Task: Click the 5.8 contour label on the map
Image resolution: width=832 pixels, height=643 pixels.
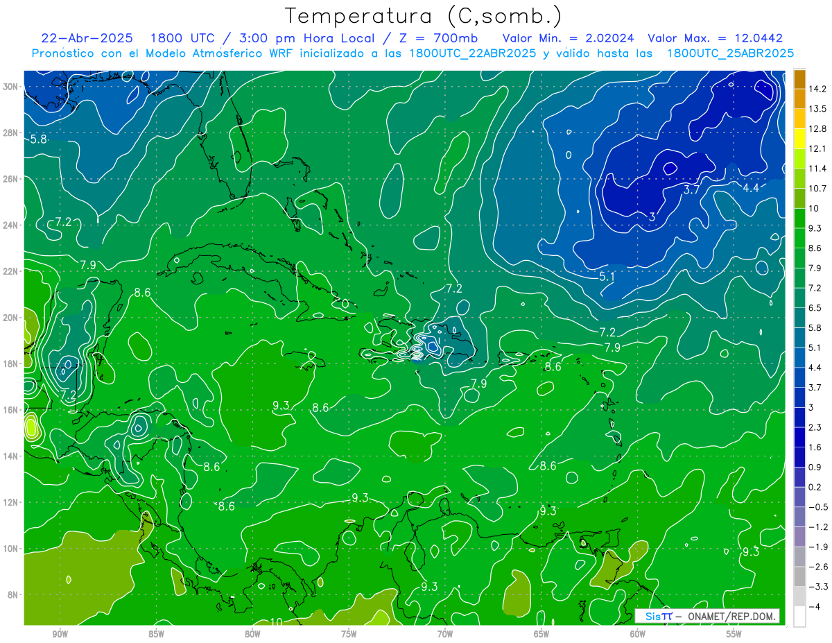Action: tap(39, 139)
